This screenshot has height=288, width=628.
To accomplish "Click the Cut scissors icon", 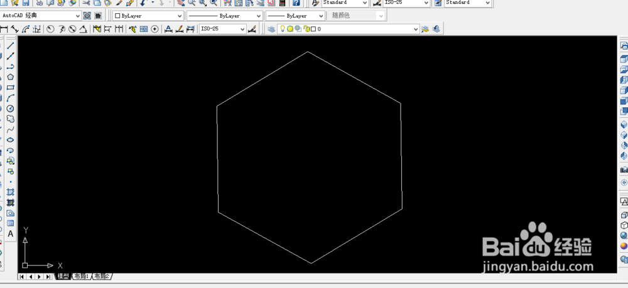I will coord(86,3).
